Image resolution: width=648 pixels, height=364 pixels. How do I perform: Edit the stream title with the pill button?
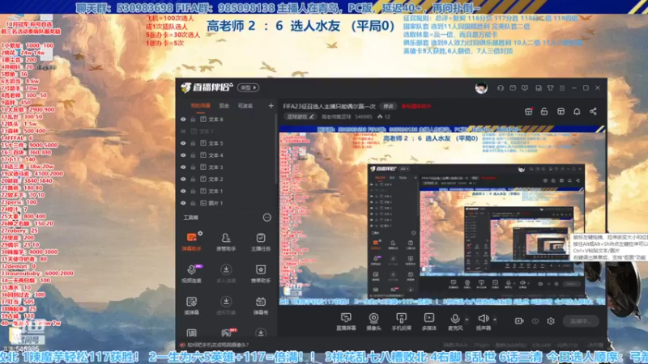(388, 106)
